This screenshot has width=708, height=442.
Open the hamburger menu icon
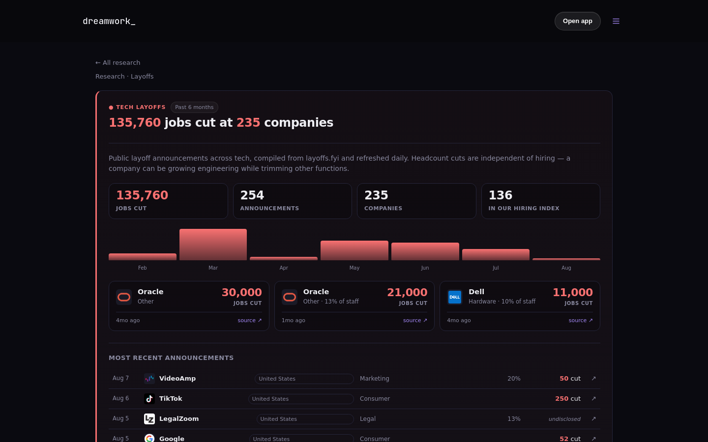click(616, 21)
